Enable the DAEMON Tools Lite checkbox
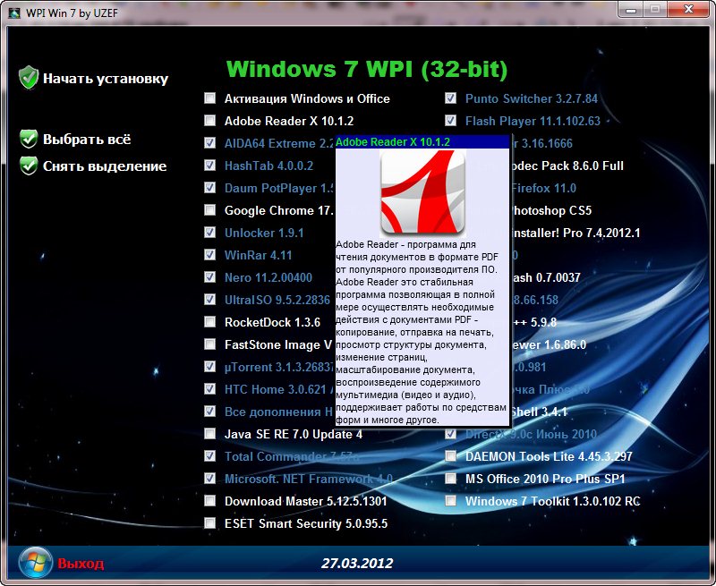The width and height of the screenshot is (716, 586). 451,456
